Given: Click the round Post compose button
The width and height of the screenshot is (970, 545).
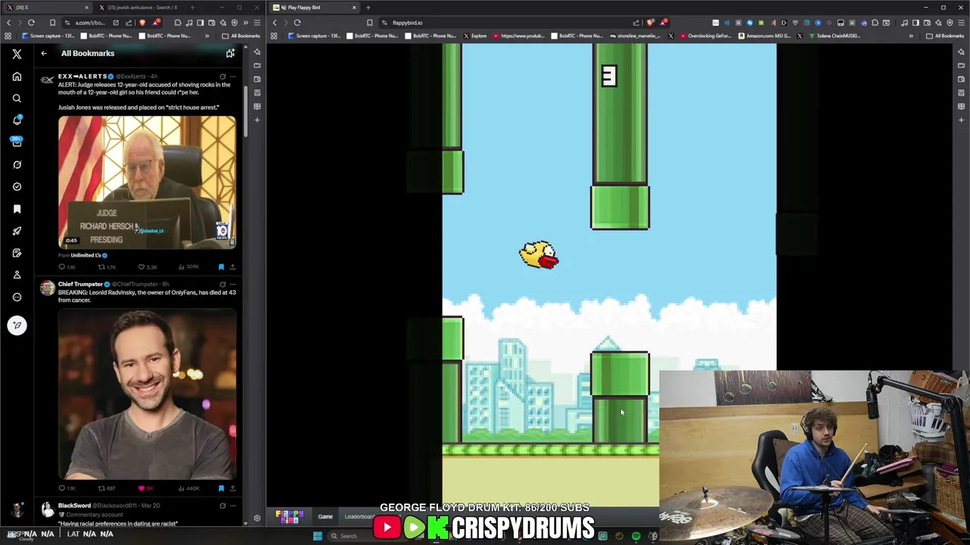Looking at the screenshot, I should pos(17,325).
